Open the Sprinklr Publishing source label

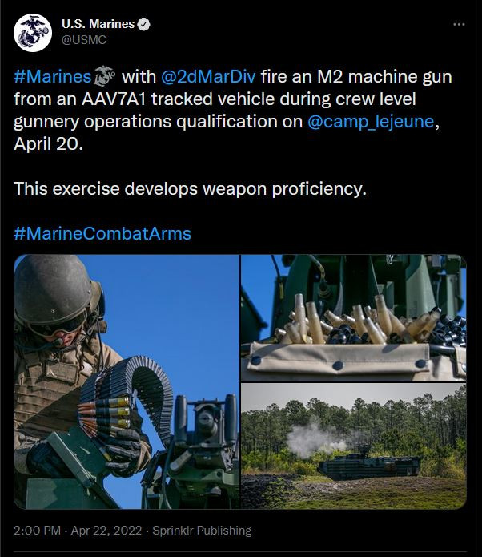pos(202,531)
